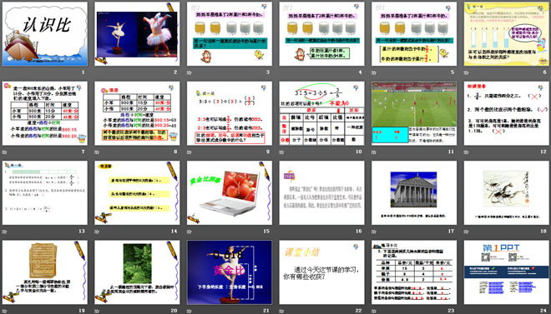The height and width of the screenshot is (314, 551).
Task: Select slide 11 showing the football pitch
Action: click(414, 113)
